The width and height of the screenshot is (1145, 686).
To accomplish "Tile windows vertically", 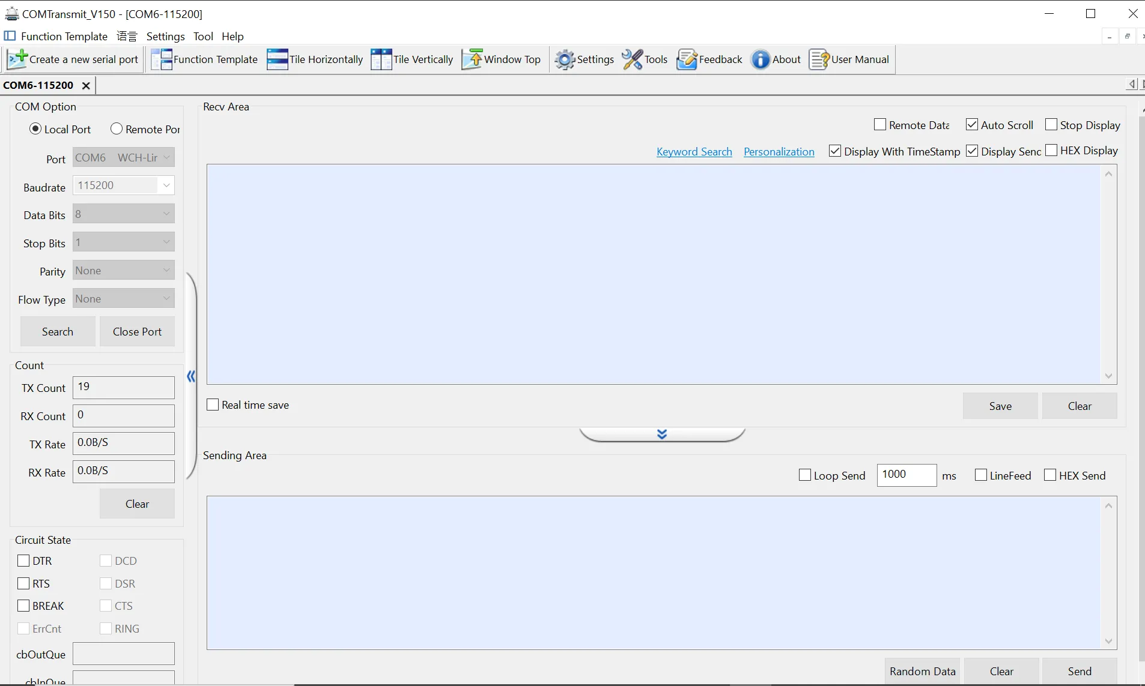I will click(412, 59).
